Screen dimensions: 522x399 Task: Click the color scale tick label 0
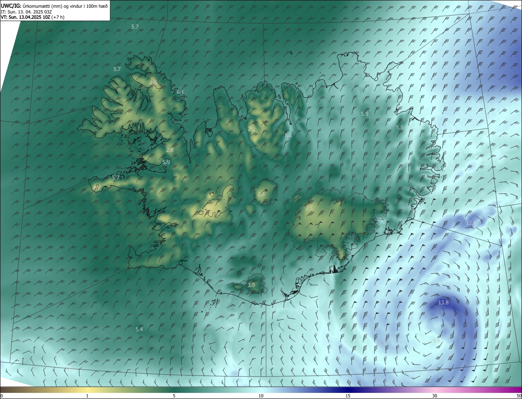2,396
